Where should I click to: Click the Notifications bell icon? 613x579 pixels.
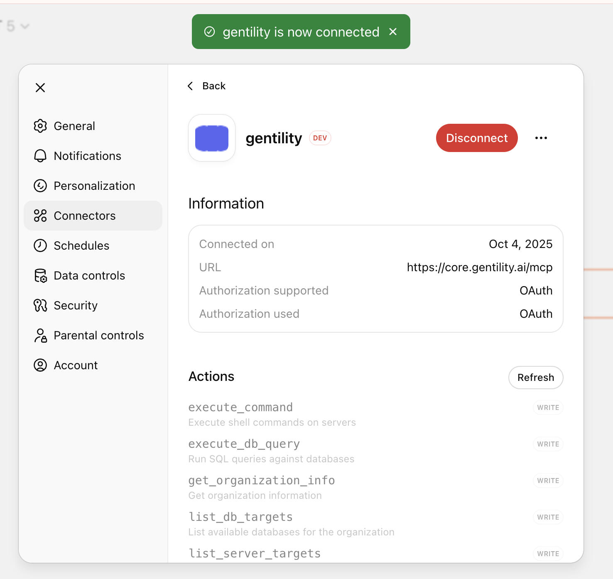click(40, 156)
